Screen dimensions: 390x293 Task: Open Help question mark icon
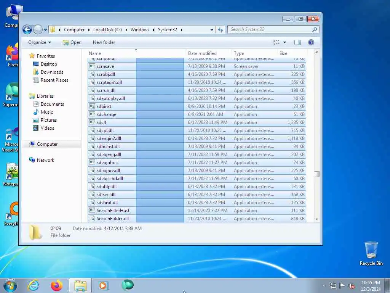311,42
